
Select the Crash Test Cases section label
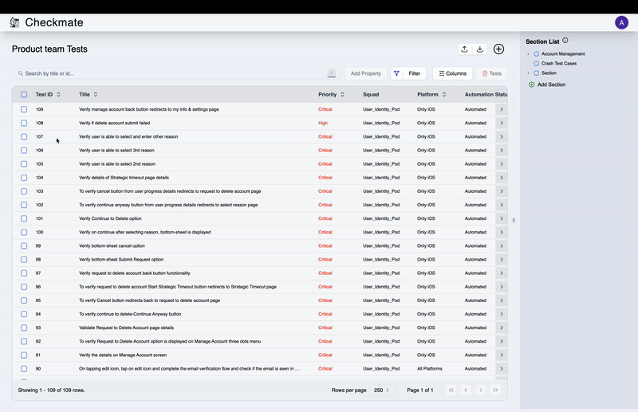[x=559, y=64]
